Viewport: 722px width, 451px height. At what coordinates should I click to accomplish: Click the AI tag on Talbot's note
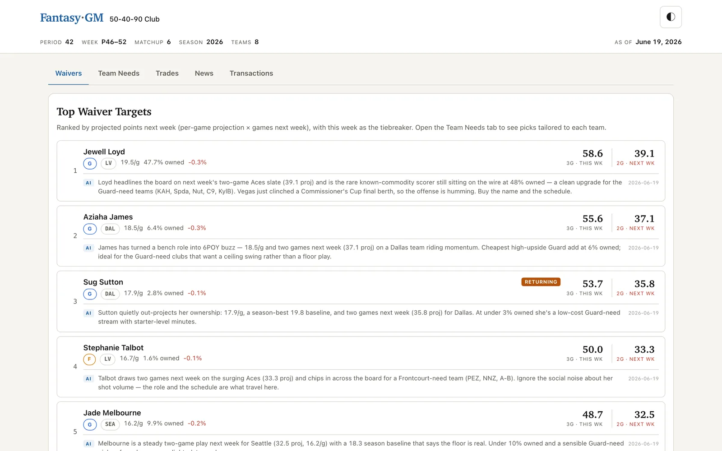coord(88,379)
